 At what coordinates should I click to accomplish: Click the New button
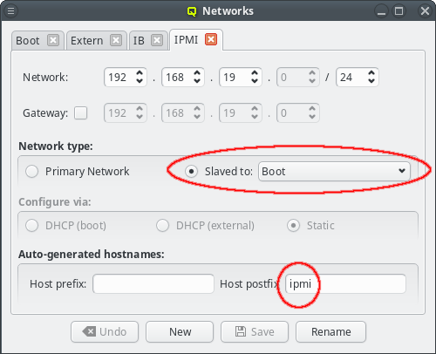[x=180, y=331]
